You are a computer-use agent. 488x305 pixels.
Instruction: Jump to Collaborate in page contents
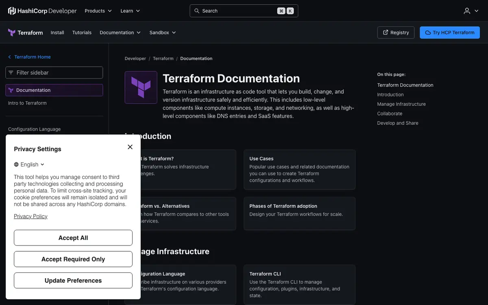point(390,114)
